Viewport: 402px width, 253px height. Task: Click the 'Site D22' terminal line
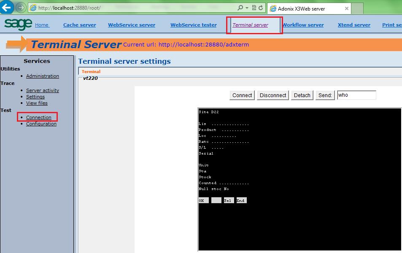pyautogui.click(x=209, y=112)
